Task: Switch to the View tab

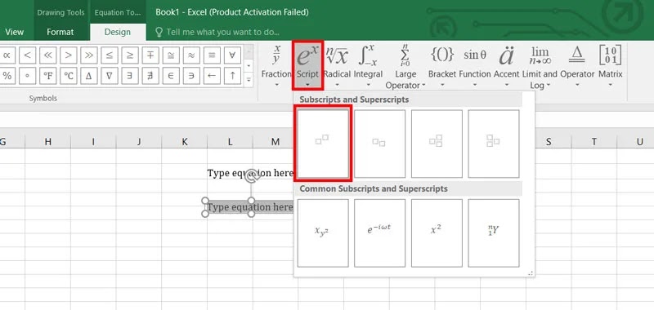Action: (x=14, y=32)
